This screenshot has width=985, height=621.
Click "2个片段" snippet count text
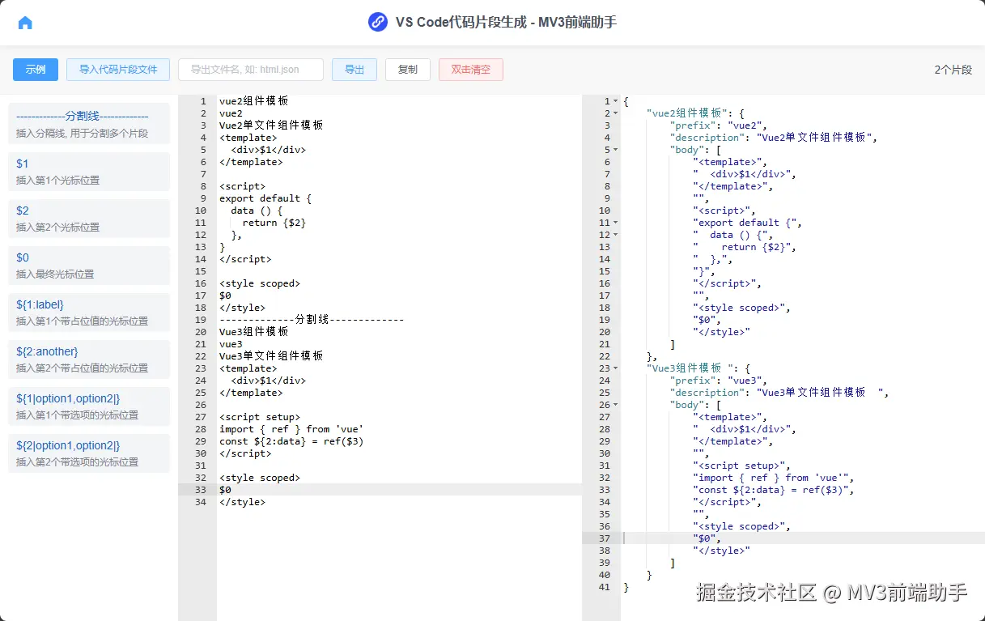[x=953, y=70]
